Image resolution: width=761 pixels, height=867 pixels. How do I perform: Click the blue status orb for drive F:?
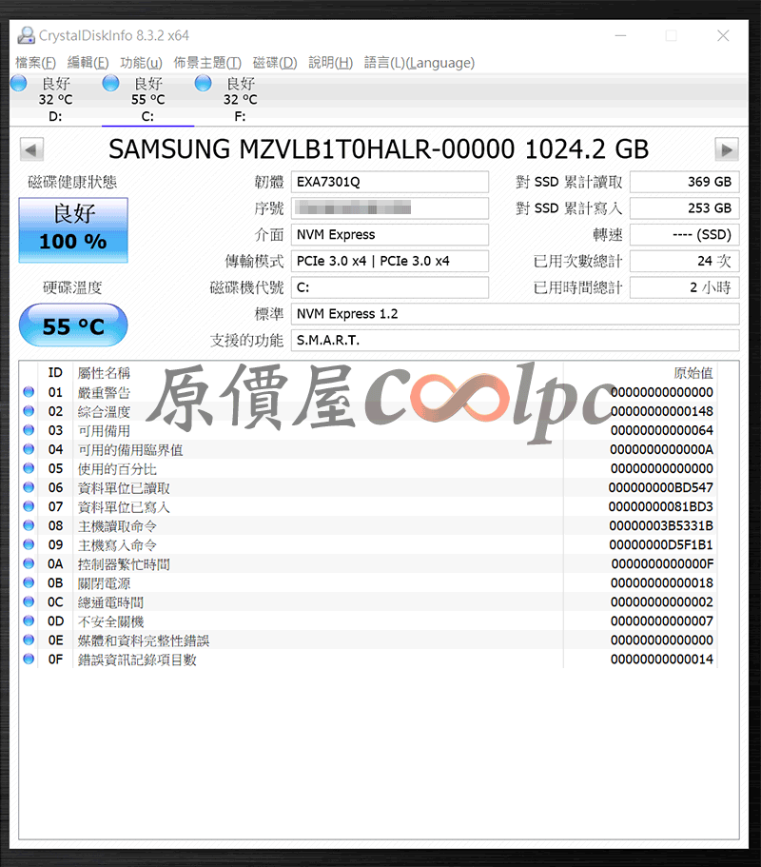click(x=204, y=83)
